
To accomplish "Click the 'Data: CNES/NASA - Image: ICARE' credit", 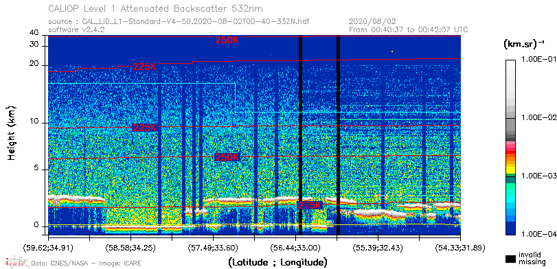I will pos(87,264).
